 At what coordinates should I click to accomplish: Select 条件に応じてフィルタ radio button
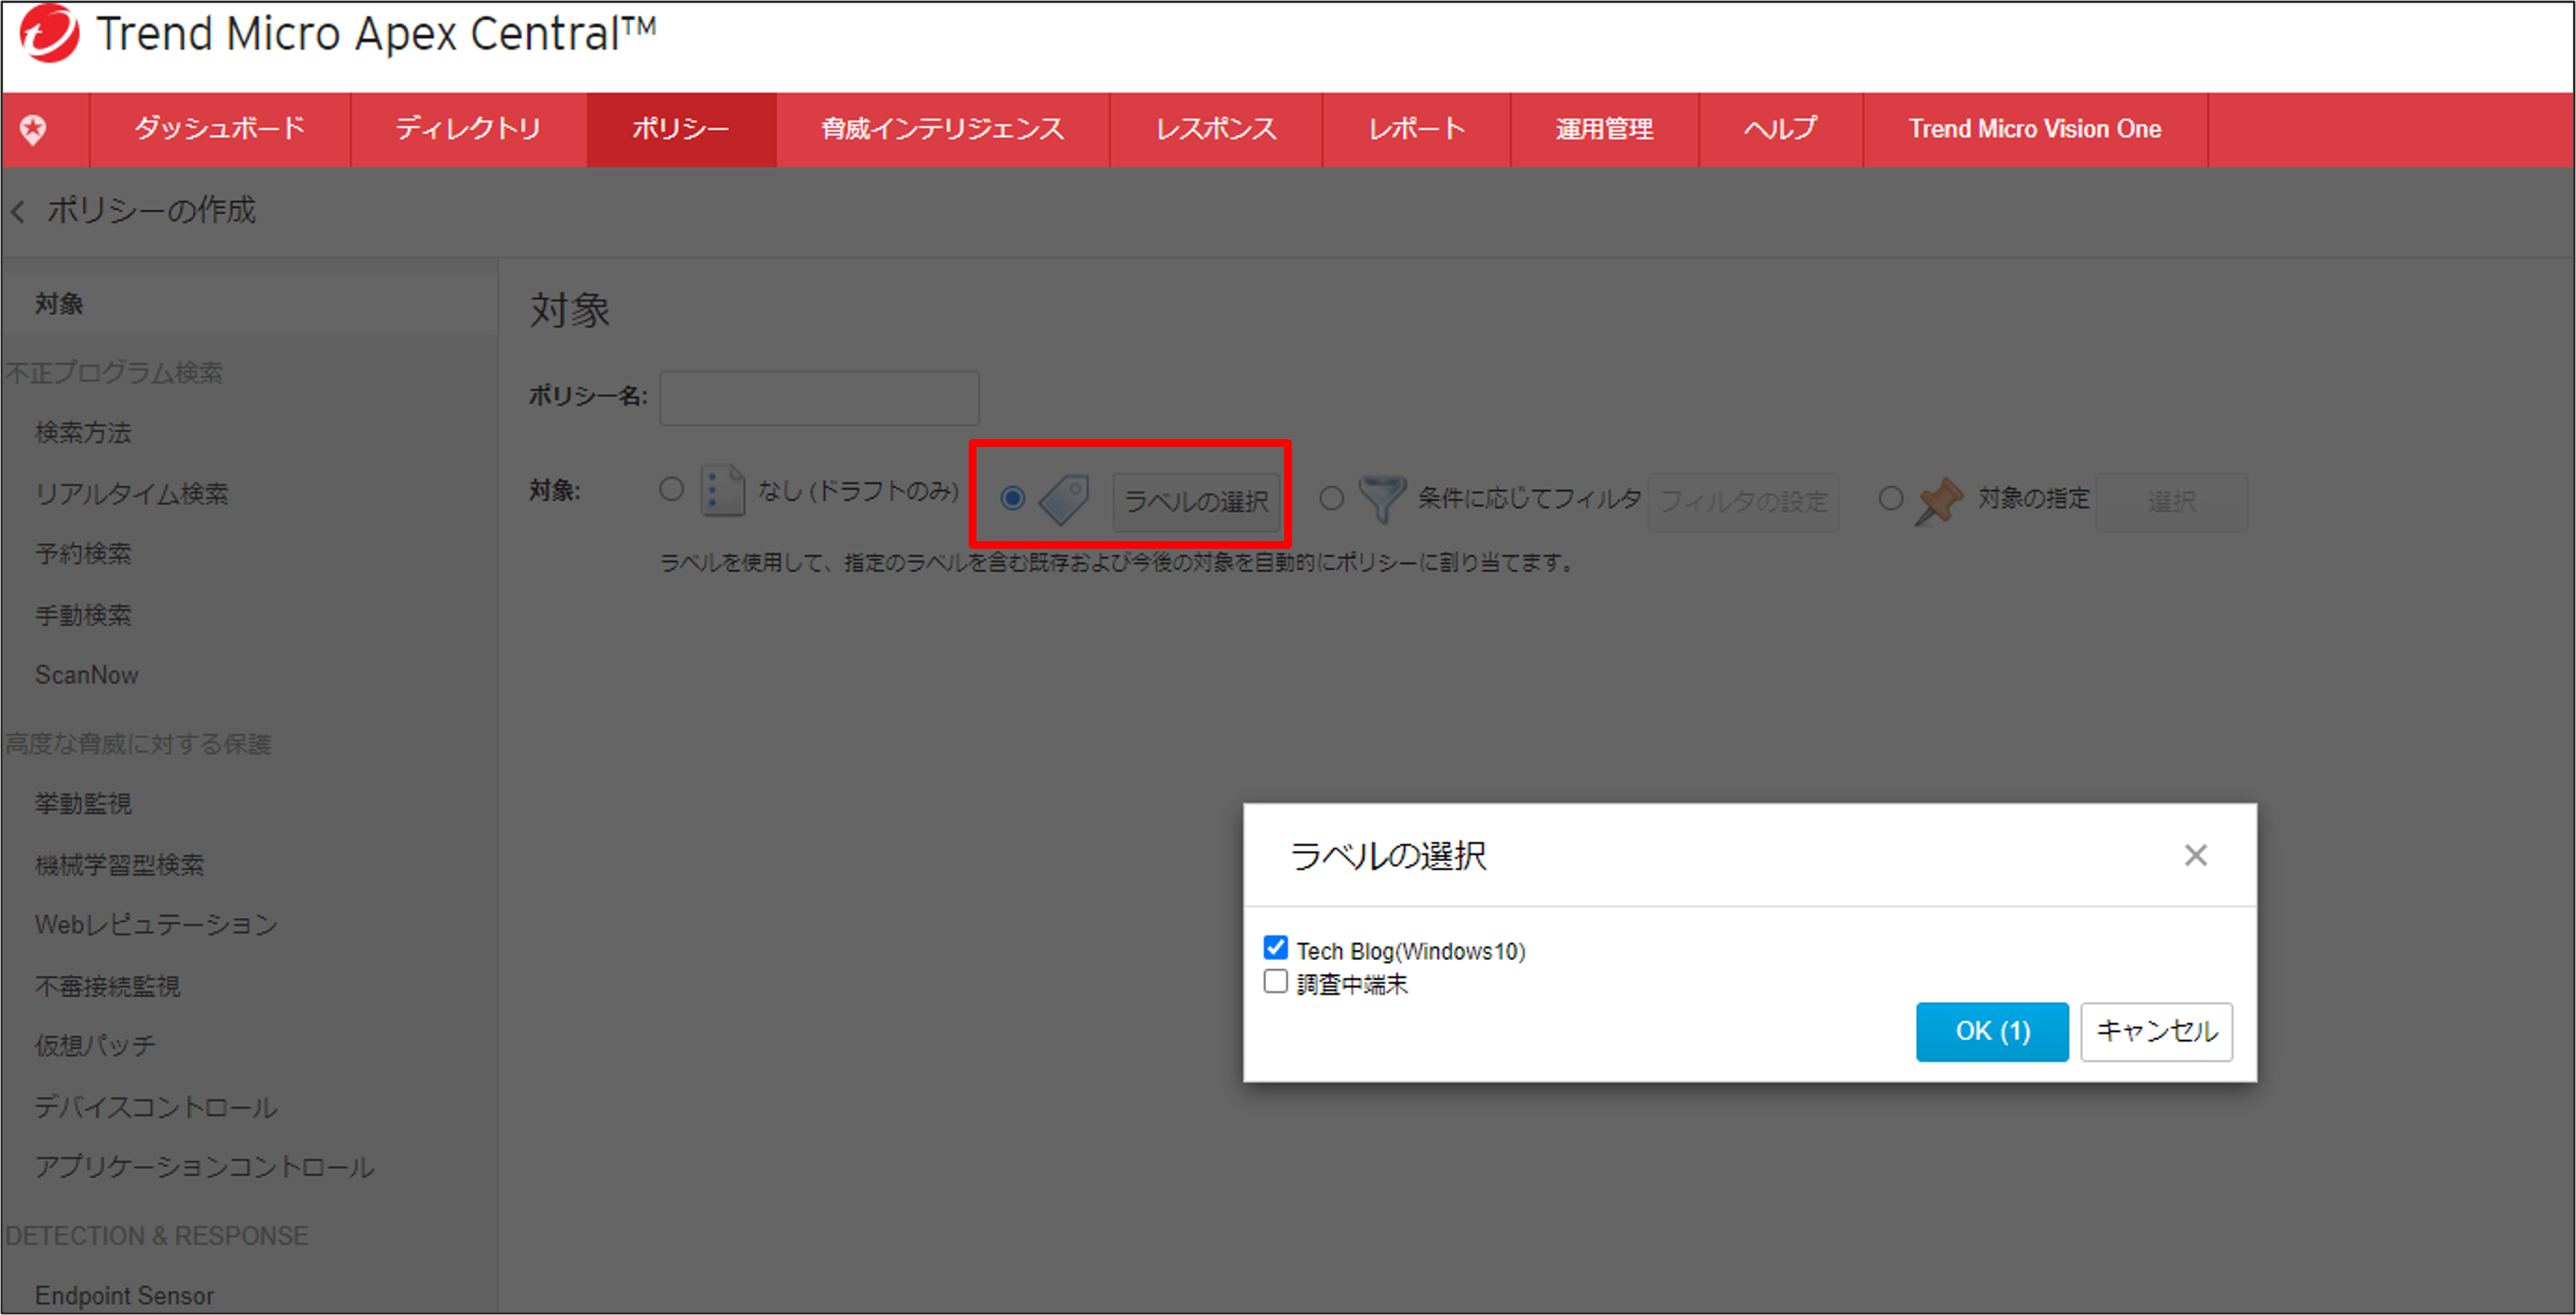[1331, 497]
